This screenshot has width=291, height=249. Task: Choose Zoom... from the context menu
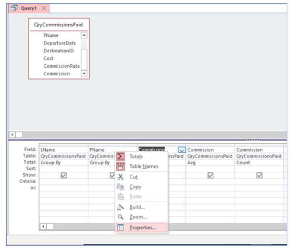pos(141,217)
